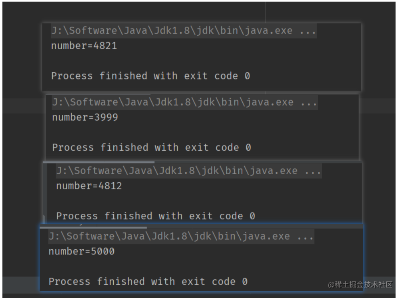Click the horizontal scrollbar above the number=4812 console

click(x=98, y=162)
